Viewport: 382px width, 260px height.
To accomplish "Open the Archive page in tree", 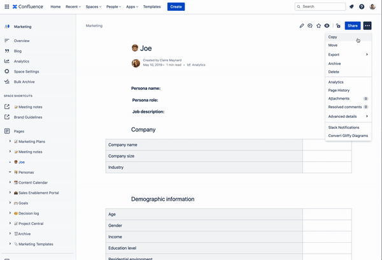I will tap(24, 234).
